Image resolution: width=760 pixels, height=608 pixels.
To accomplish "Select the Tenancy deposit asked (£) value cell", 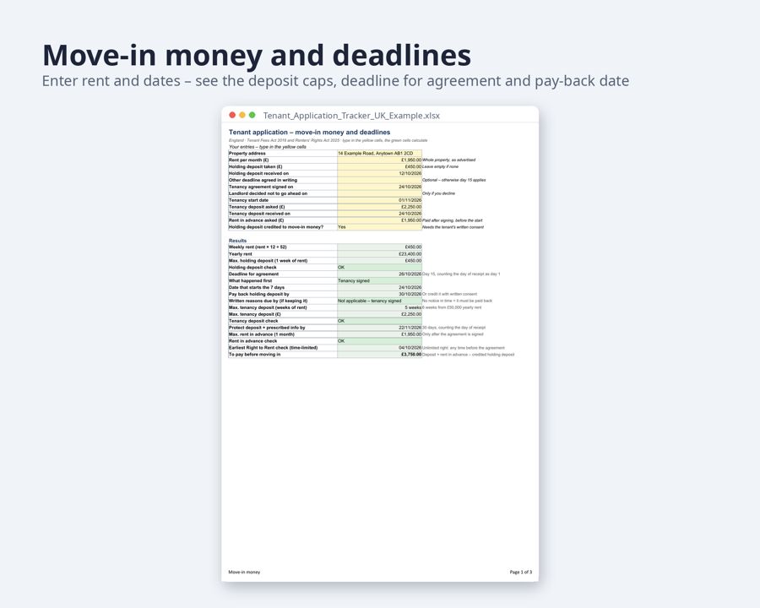I will pos(379,207).
